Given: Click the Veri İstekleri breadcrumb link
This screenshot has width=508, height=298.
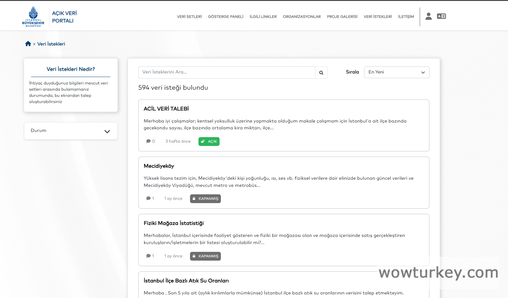Looking at the screenshot, I should [51, 44].
